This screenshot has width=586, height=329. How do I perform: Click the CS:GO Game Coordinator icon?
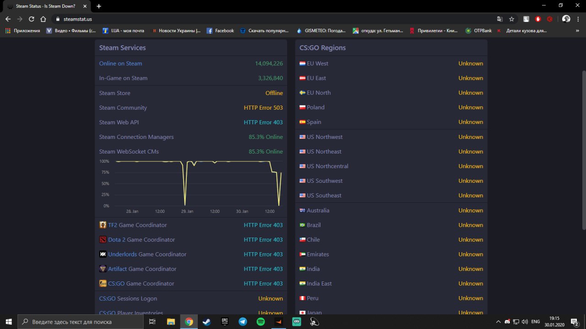tap(103, 283)
